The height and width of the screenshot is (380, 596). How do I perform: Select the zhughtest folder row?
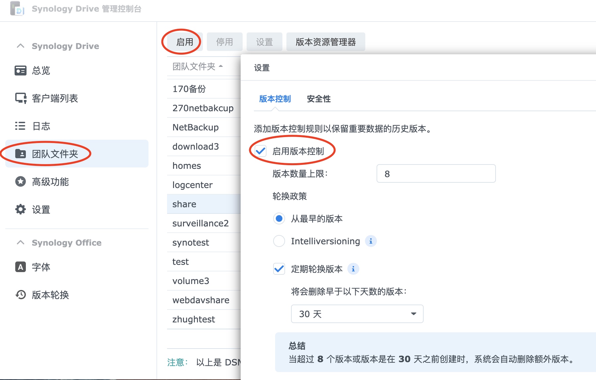204,319
